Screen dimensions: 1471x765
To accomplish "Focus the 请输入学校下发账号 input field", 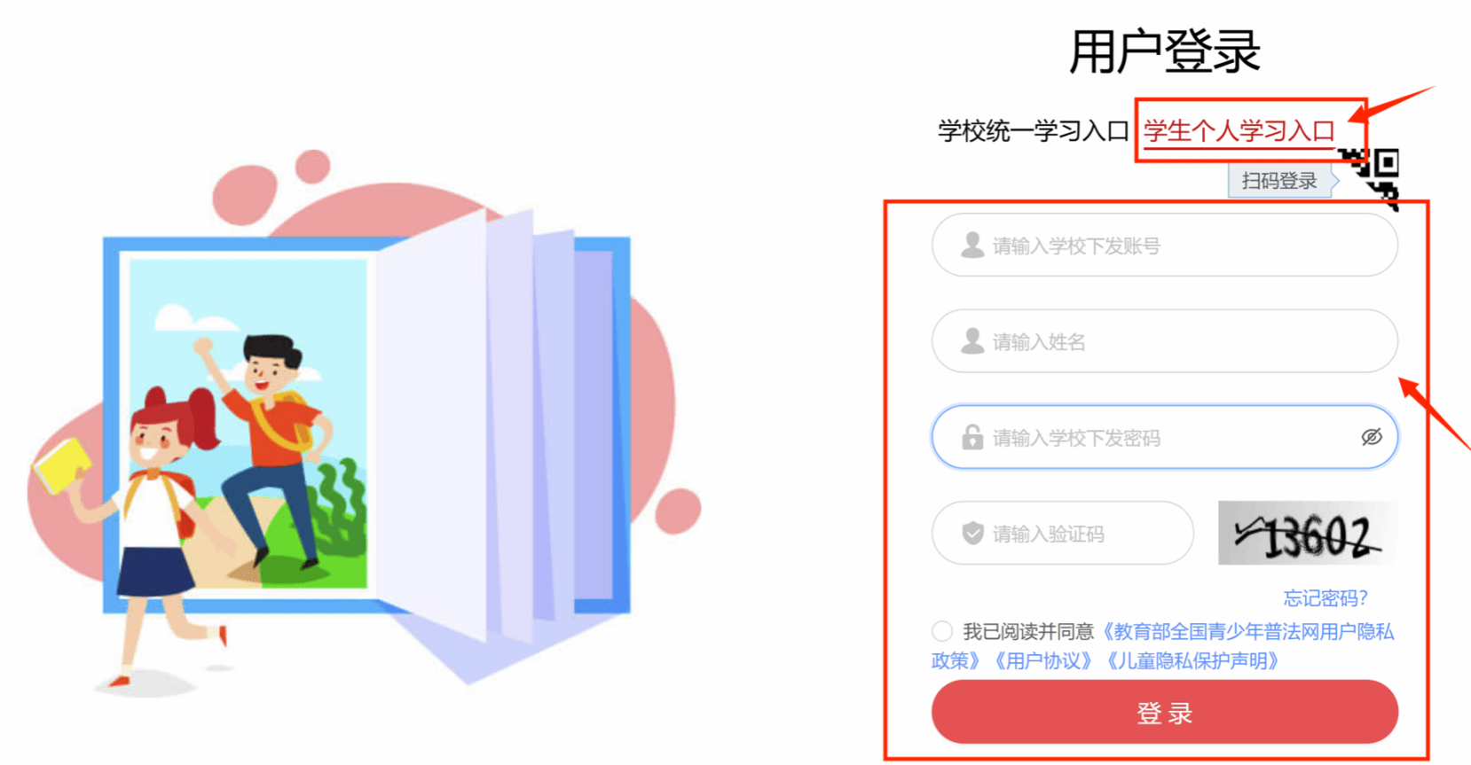I will (1165, 246).
